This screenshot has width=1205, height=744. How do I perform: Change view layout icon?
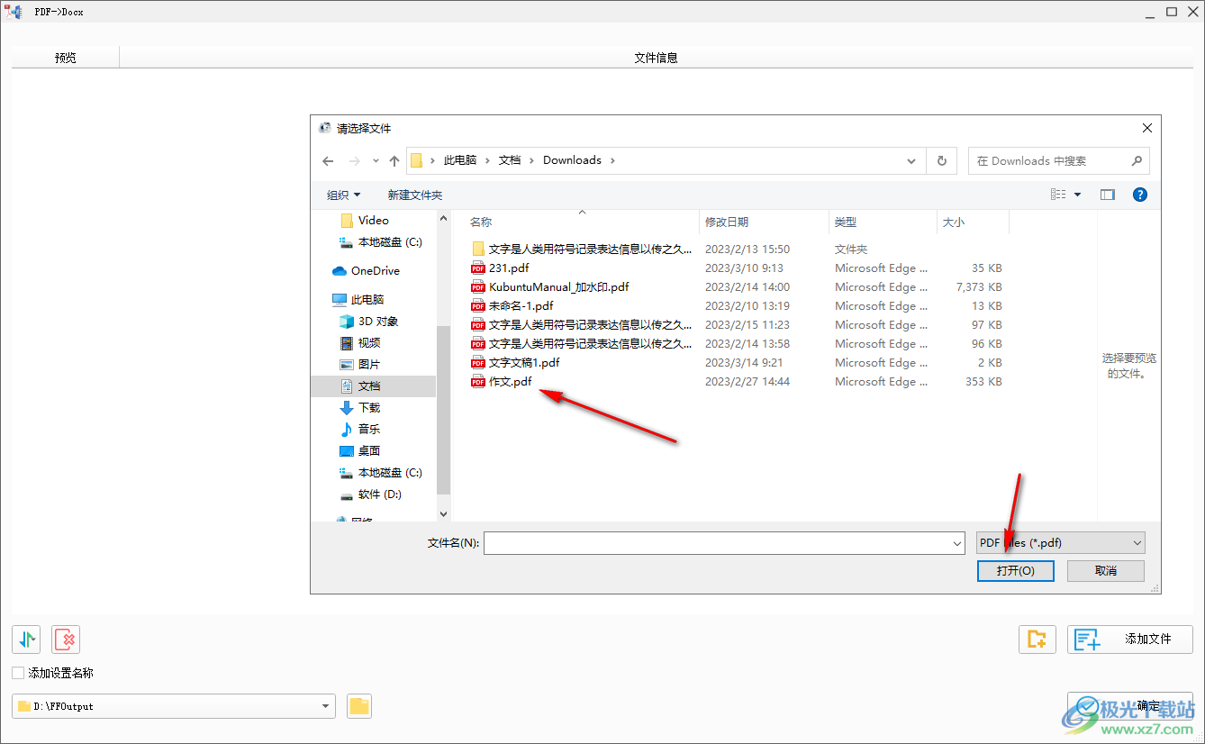click(1058, 195)
